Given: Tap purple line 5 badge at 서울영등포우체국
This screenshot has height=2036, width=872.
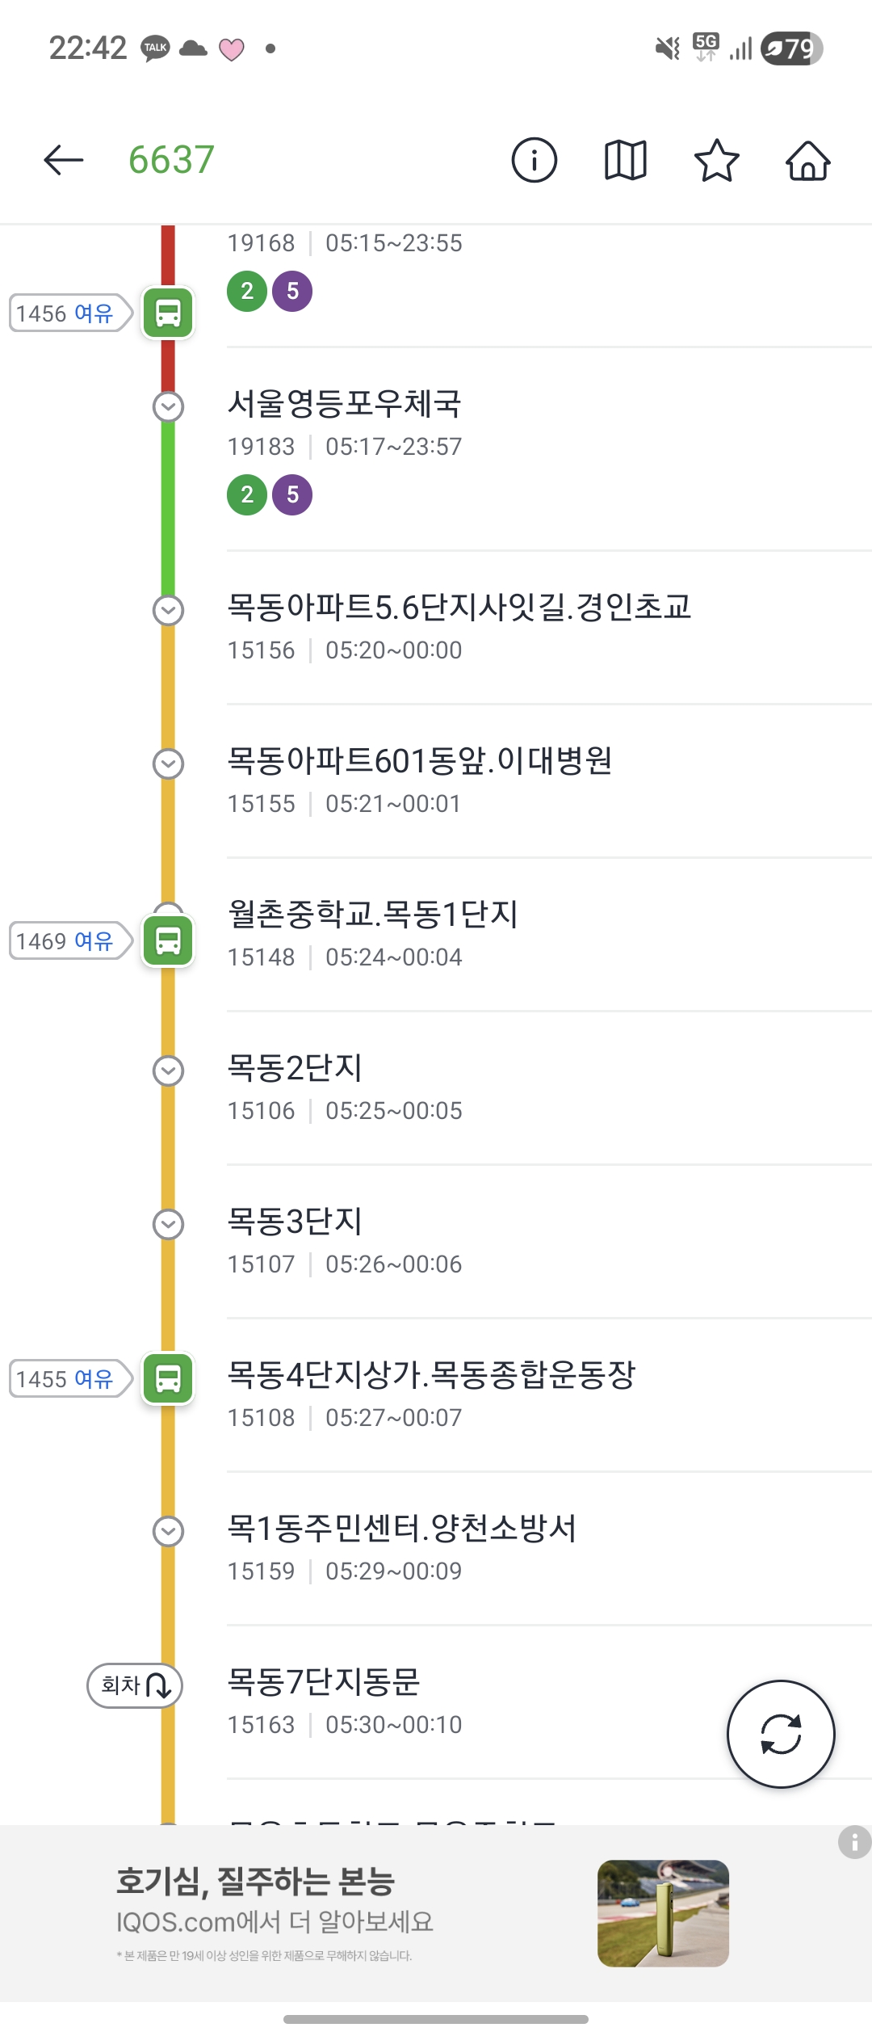Looking at the screenshot, I should [292, 494].
